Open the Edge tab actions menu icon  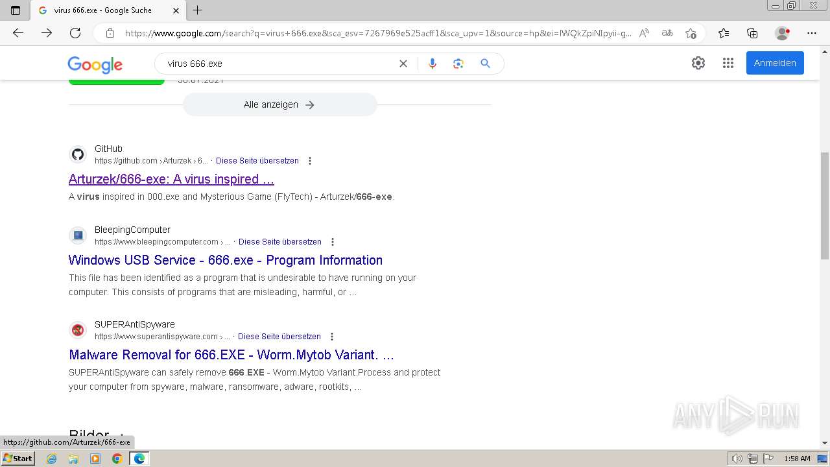16,10
